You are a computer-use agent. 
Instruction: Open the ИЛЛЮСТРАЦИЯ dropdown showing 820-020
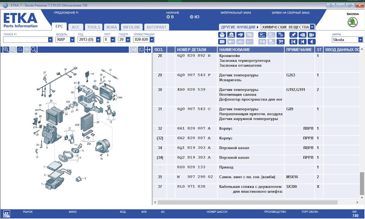152,40
